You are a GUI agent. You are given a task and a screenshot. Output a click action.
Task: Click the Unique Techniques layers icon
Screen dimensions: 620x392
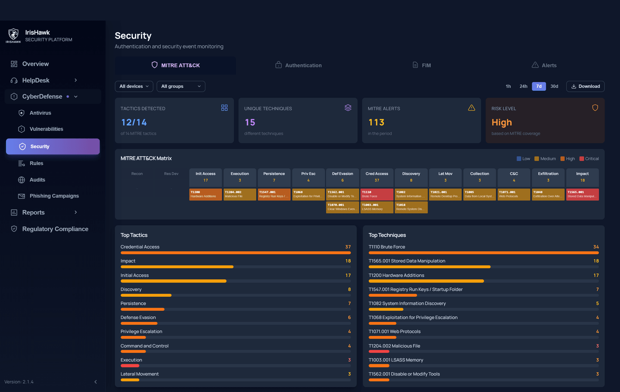[x=348, y=108]
